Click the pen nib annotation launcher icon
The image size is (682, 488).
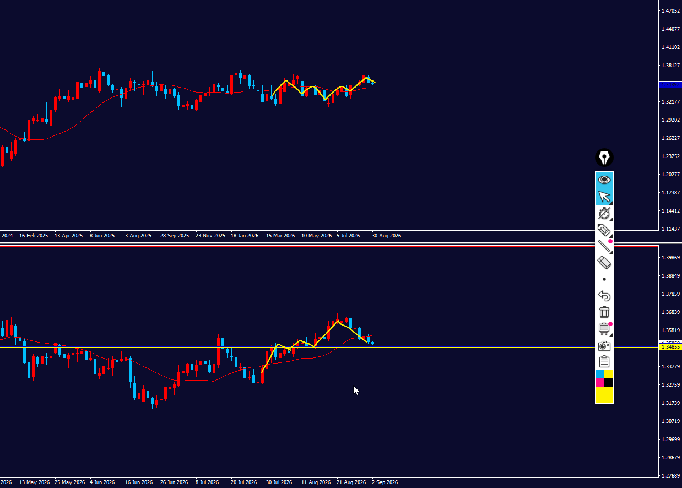(x=604, y=158)
